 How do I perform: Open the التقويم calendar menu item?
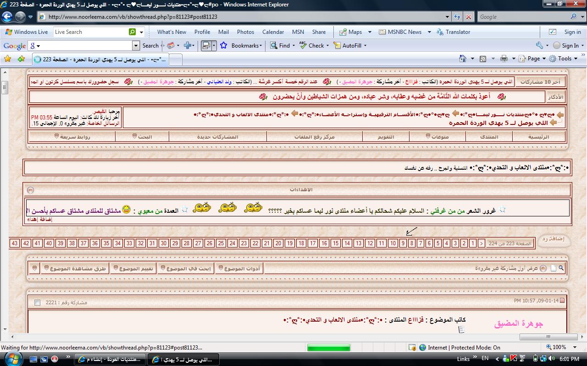pos(386,137)
